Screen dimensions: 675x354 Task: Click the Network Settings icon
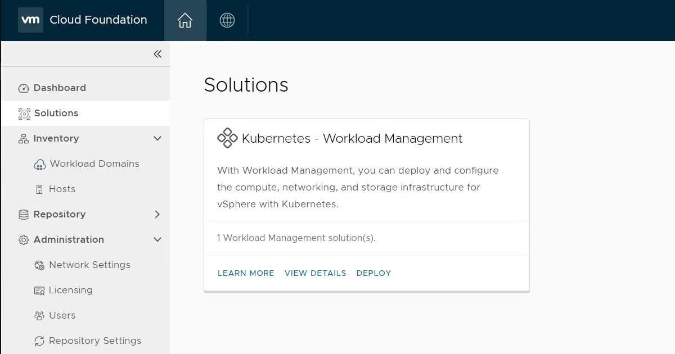coord(39,265)
